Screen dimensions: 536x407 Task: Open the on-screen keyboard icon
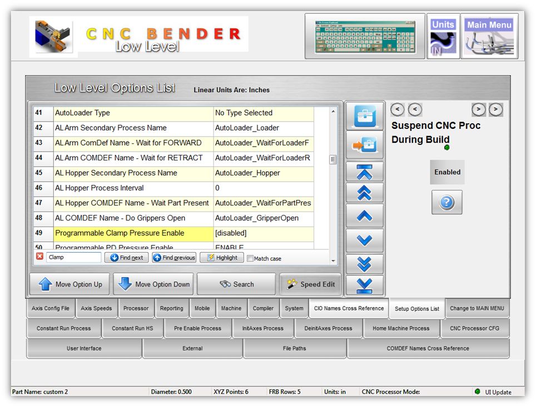pyautogui.click(x=365, y=37)
